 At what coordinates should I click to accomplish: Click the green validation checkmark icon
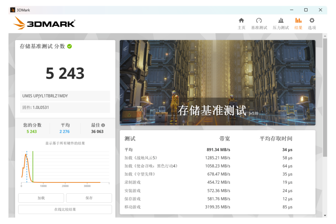click(x=69, y=46)
